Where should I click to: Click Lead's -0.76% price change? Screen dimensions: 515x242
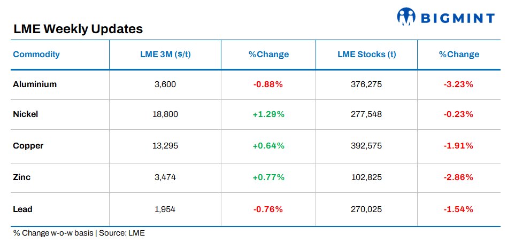pos(268,209)
